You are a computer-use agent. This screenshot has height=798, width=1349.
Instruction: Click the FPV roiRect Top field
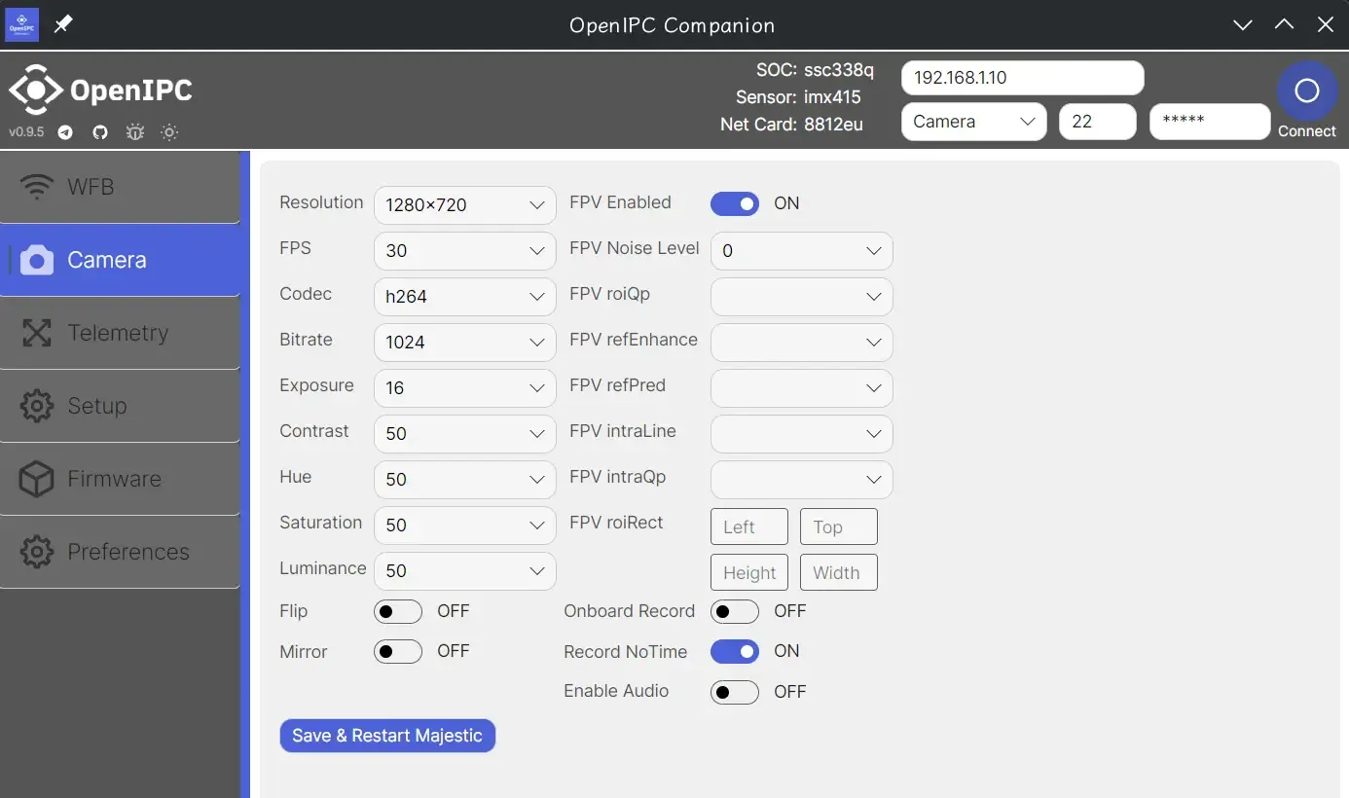tap(839, 526)
